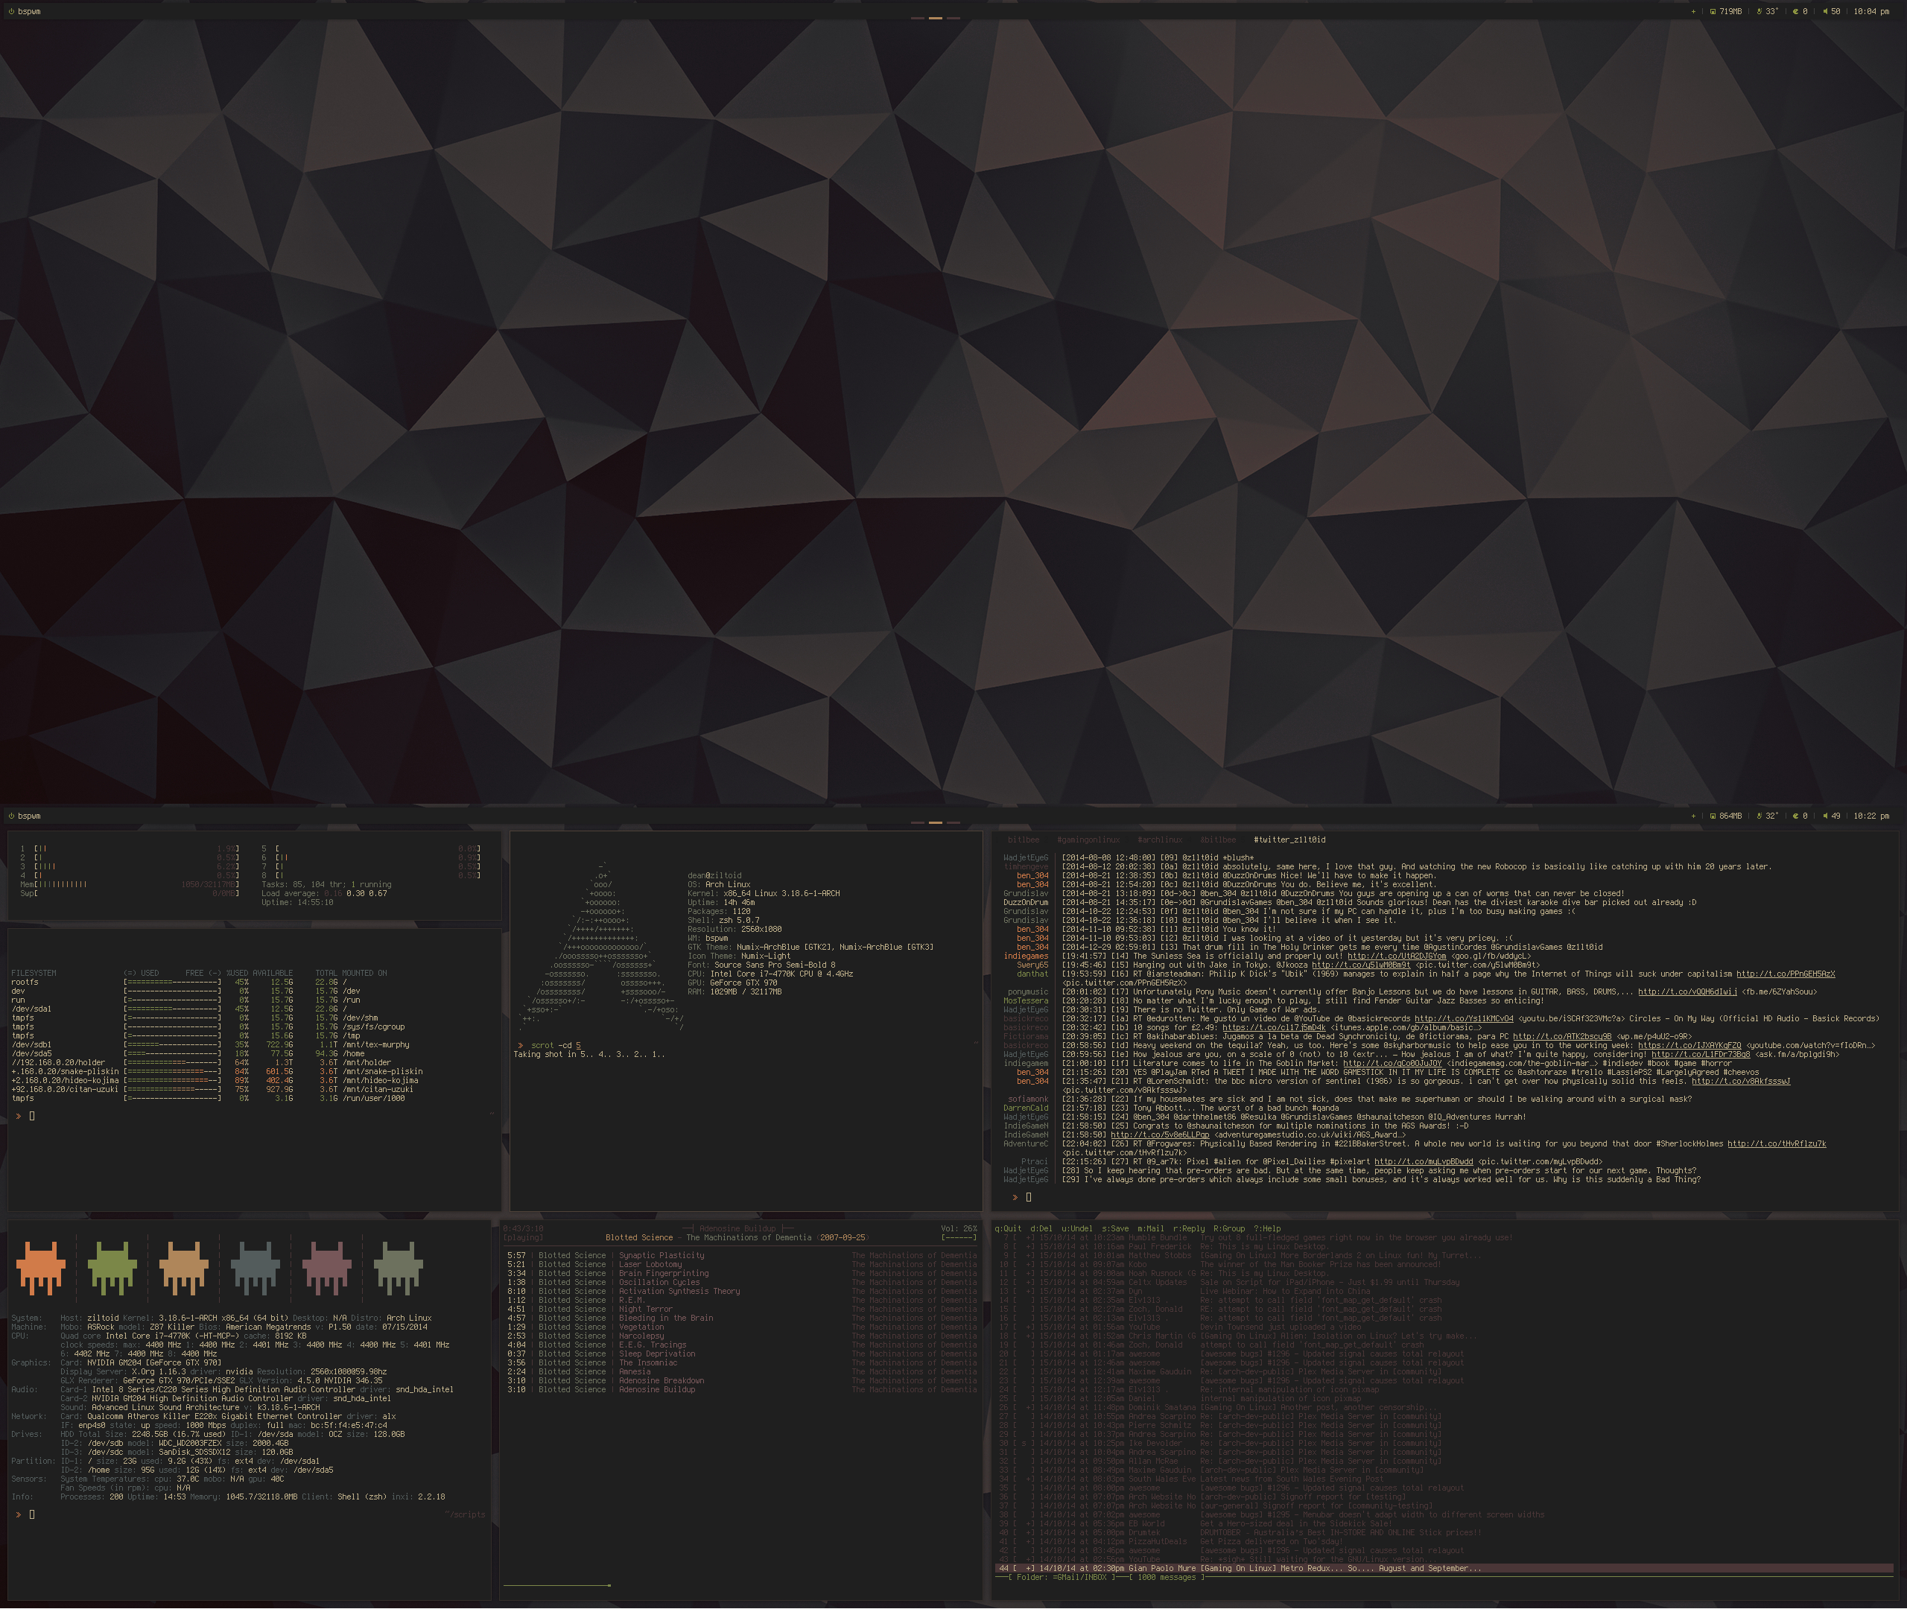Click the htop Mem usage bar
This screenshot has width=1907, height=1609.
[x=130, y=885]
